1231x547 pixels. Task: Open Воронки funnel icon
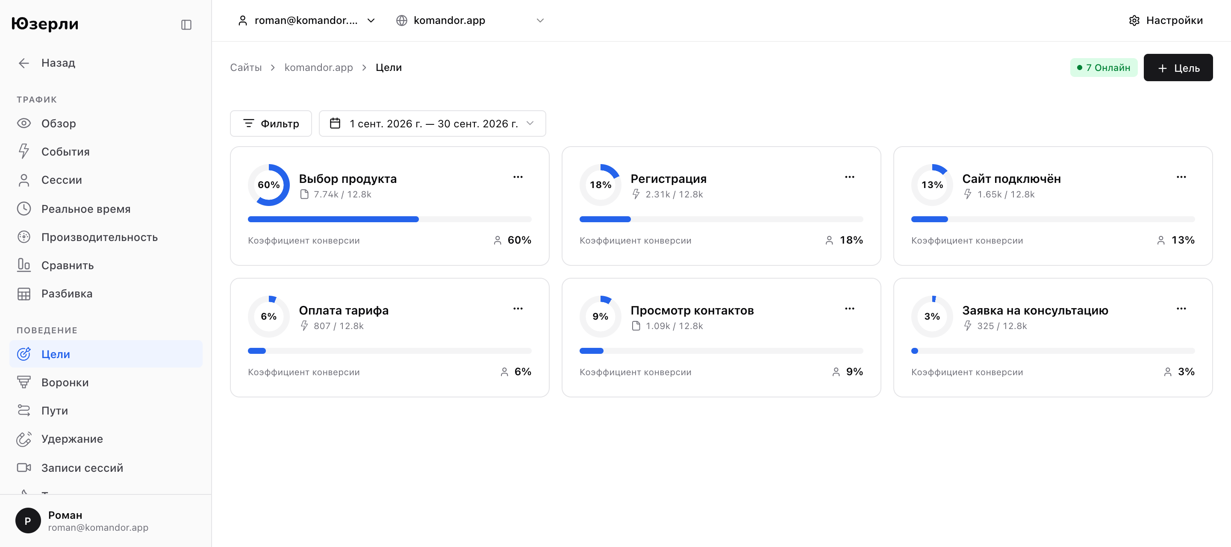(x=24, y=382)
